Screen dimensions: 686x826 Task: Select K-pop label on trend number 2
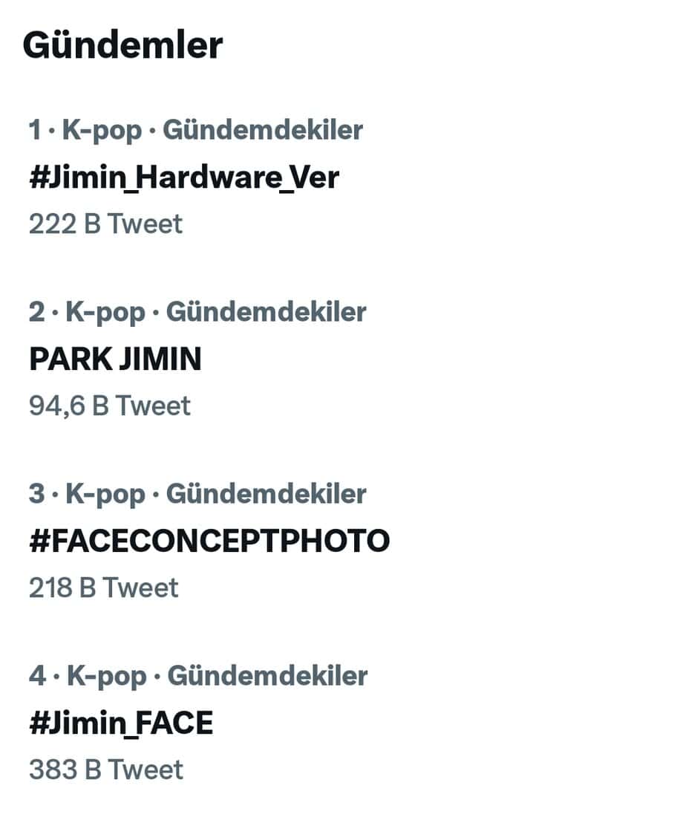pyautogui.click(x=105, y=312)
